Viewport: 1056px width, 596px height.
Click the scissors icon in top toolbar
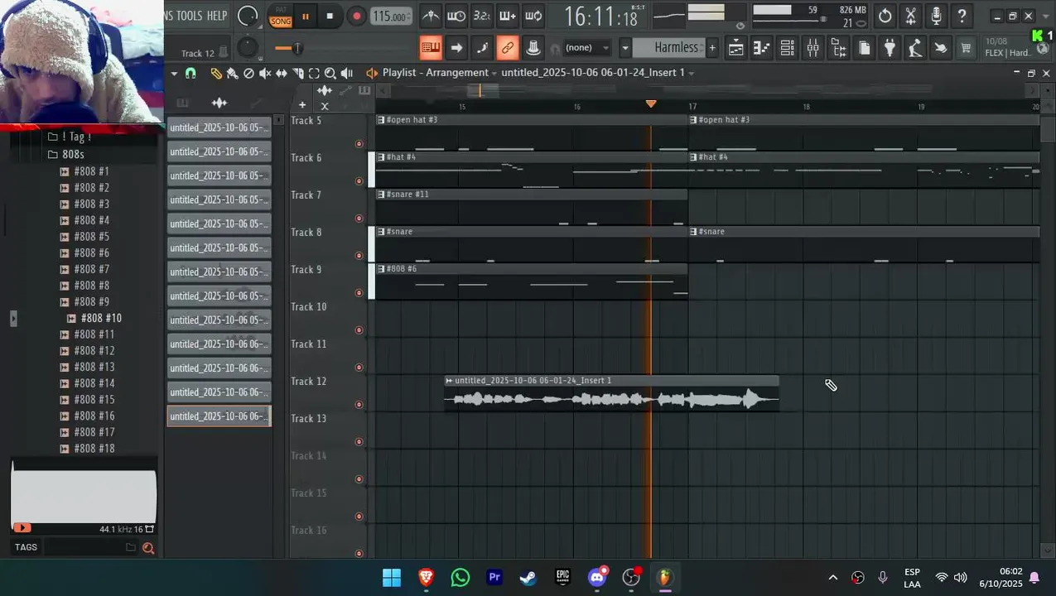[x=910, y=16]
